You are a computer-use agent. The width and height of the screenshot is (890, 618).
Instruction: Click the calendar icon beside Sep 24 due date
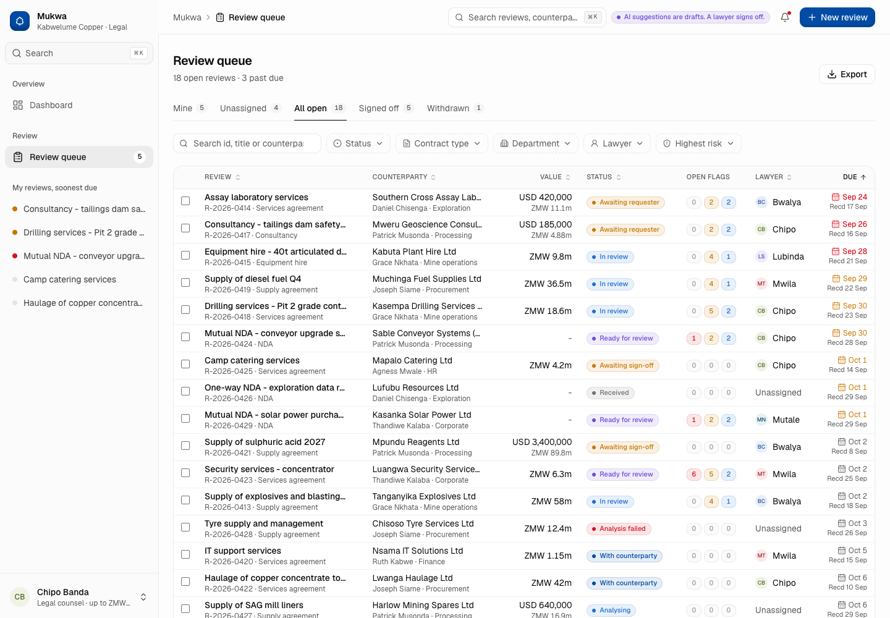(836, 197)
